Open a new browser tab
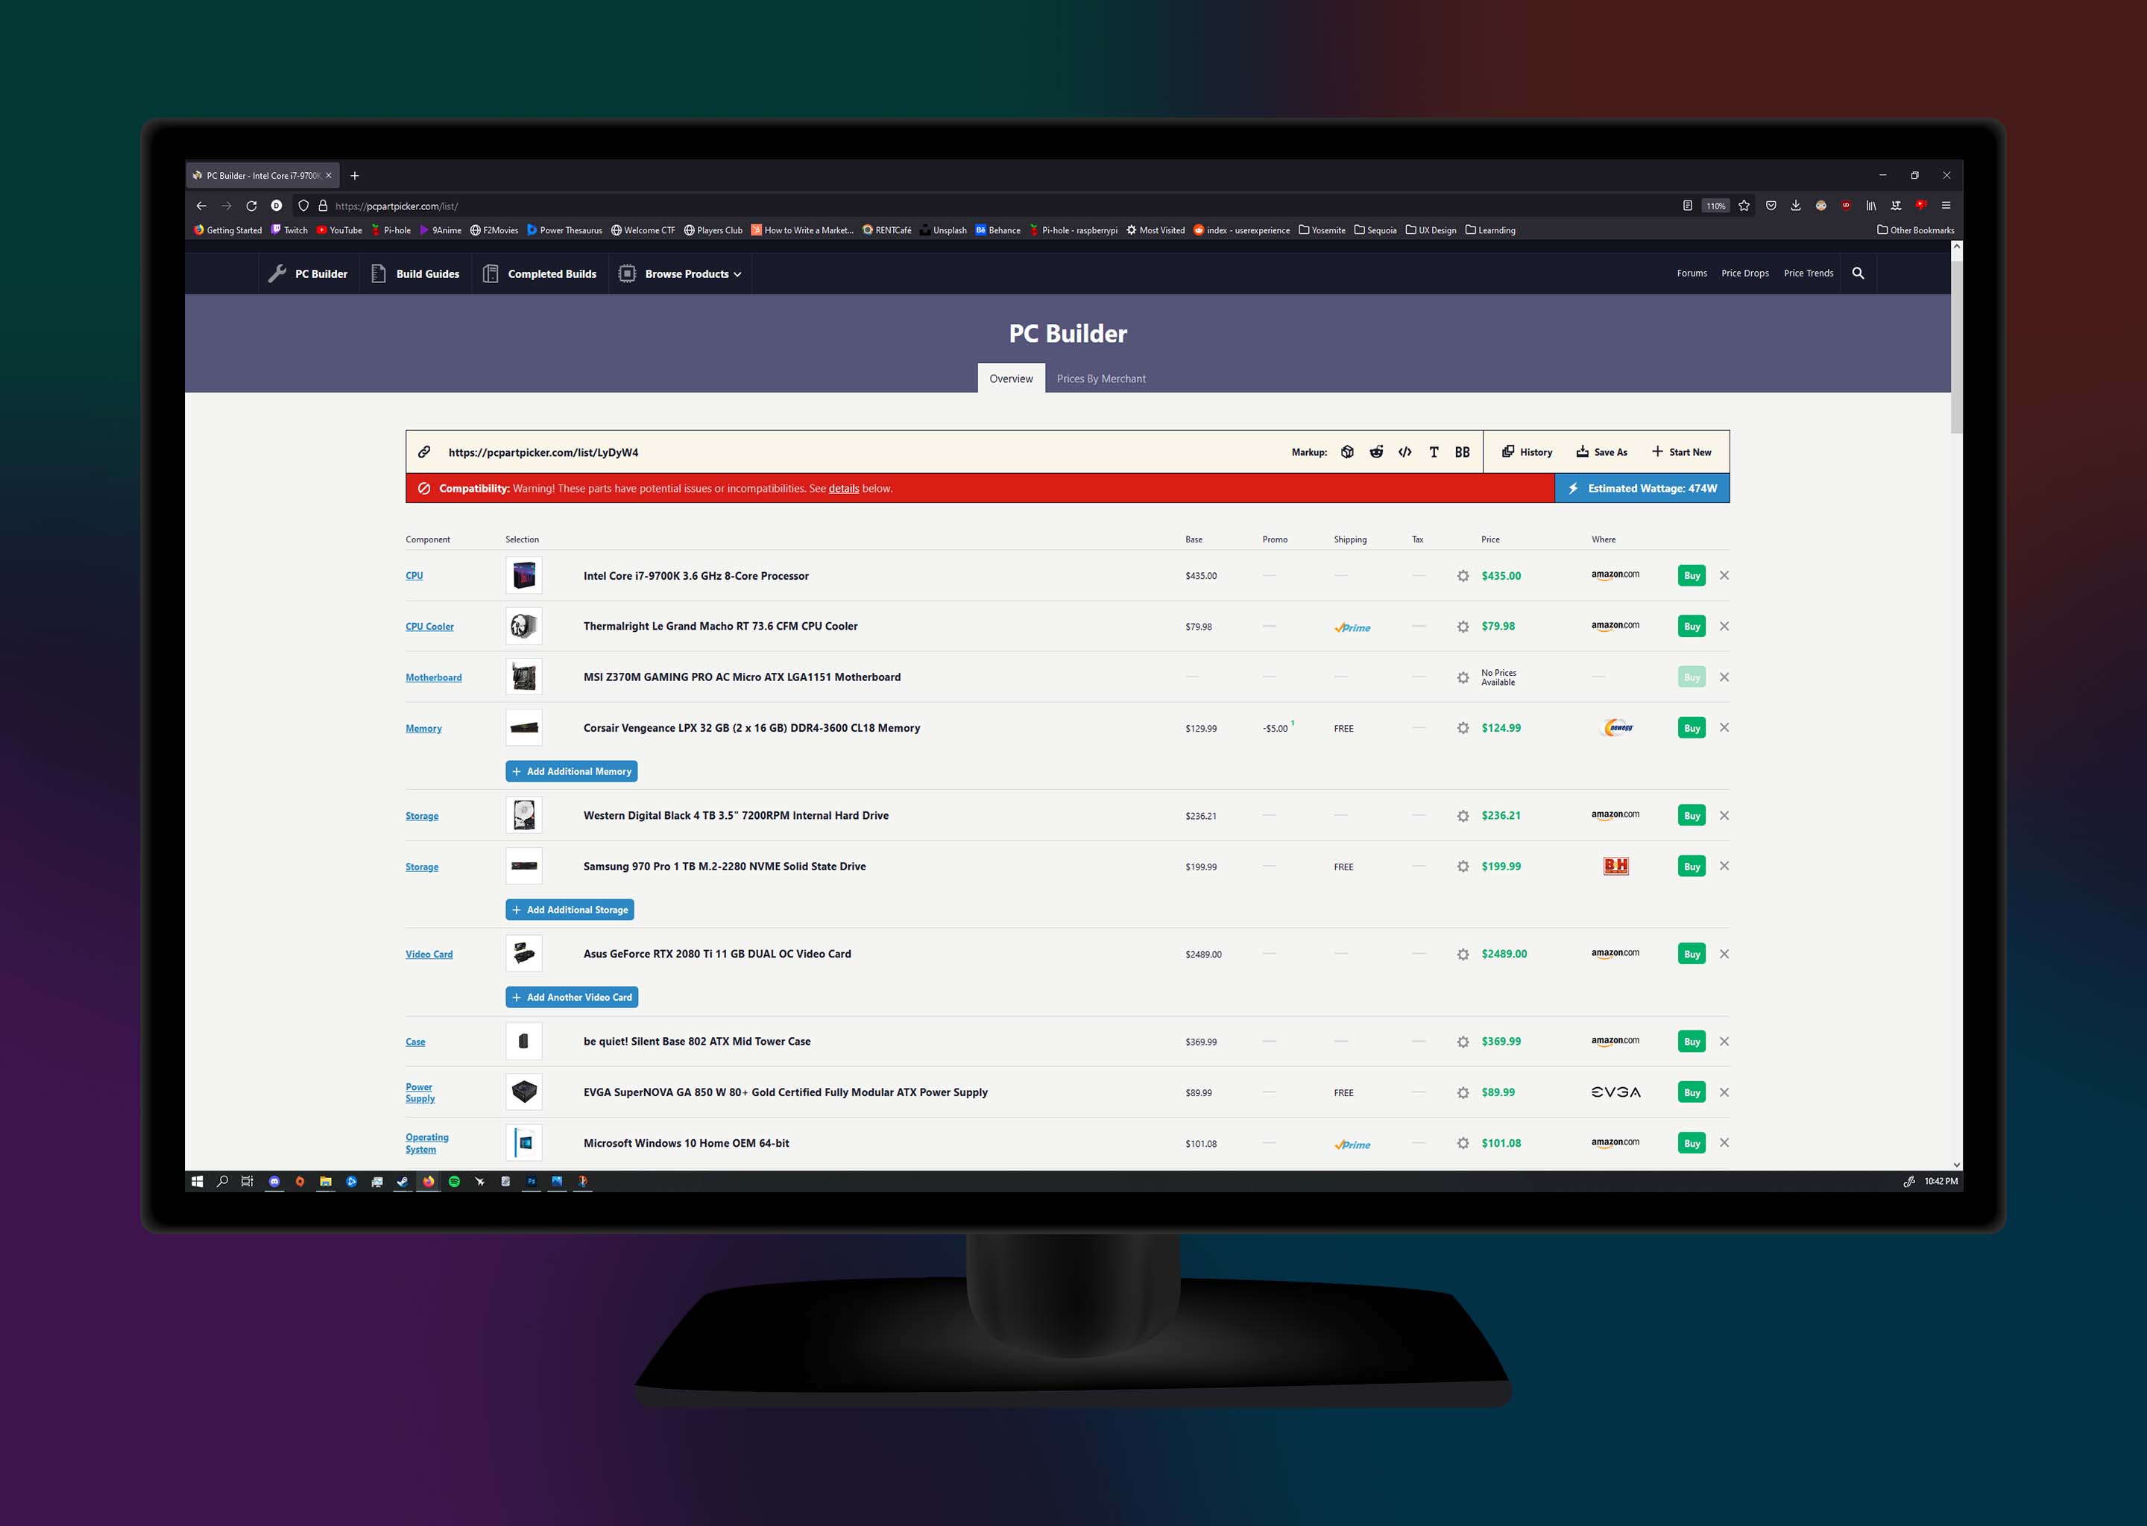 click(x=354, y=176)
